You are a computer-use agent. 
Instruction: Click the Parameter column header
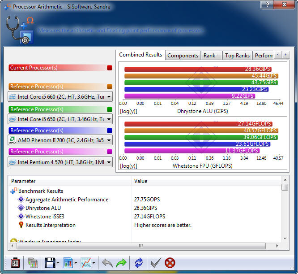point(70,181)
